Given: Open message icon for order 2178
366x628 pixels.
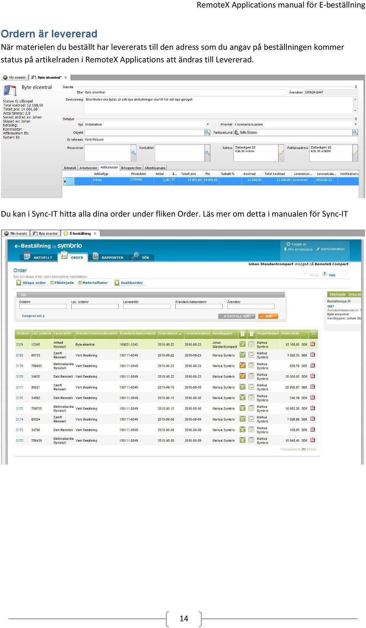Looking at the screenshot, I should (x=251, y=376).
